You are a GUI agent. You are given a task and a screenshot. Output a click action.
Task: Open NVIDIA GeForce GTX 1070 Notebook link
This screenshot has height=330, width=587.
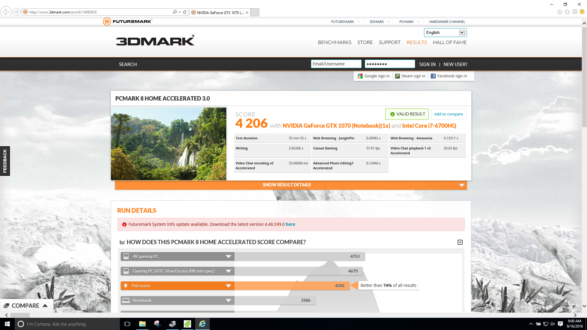(x=336, y=126)
